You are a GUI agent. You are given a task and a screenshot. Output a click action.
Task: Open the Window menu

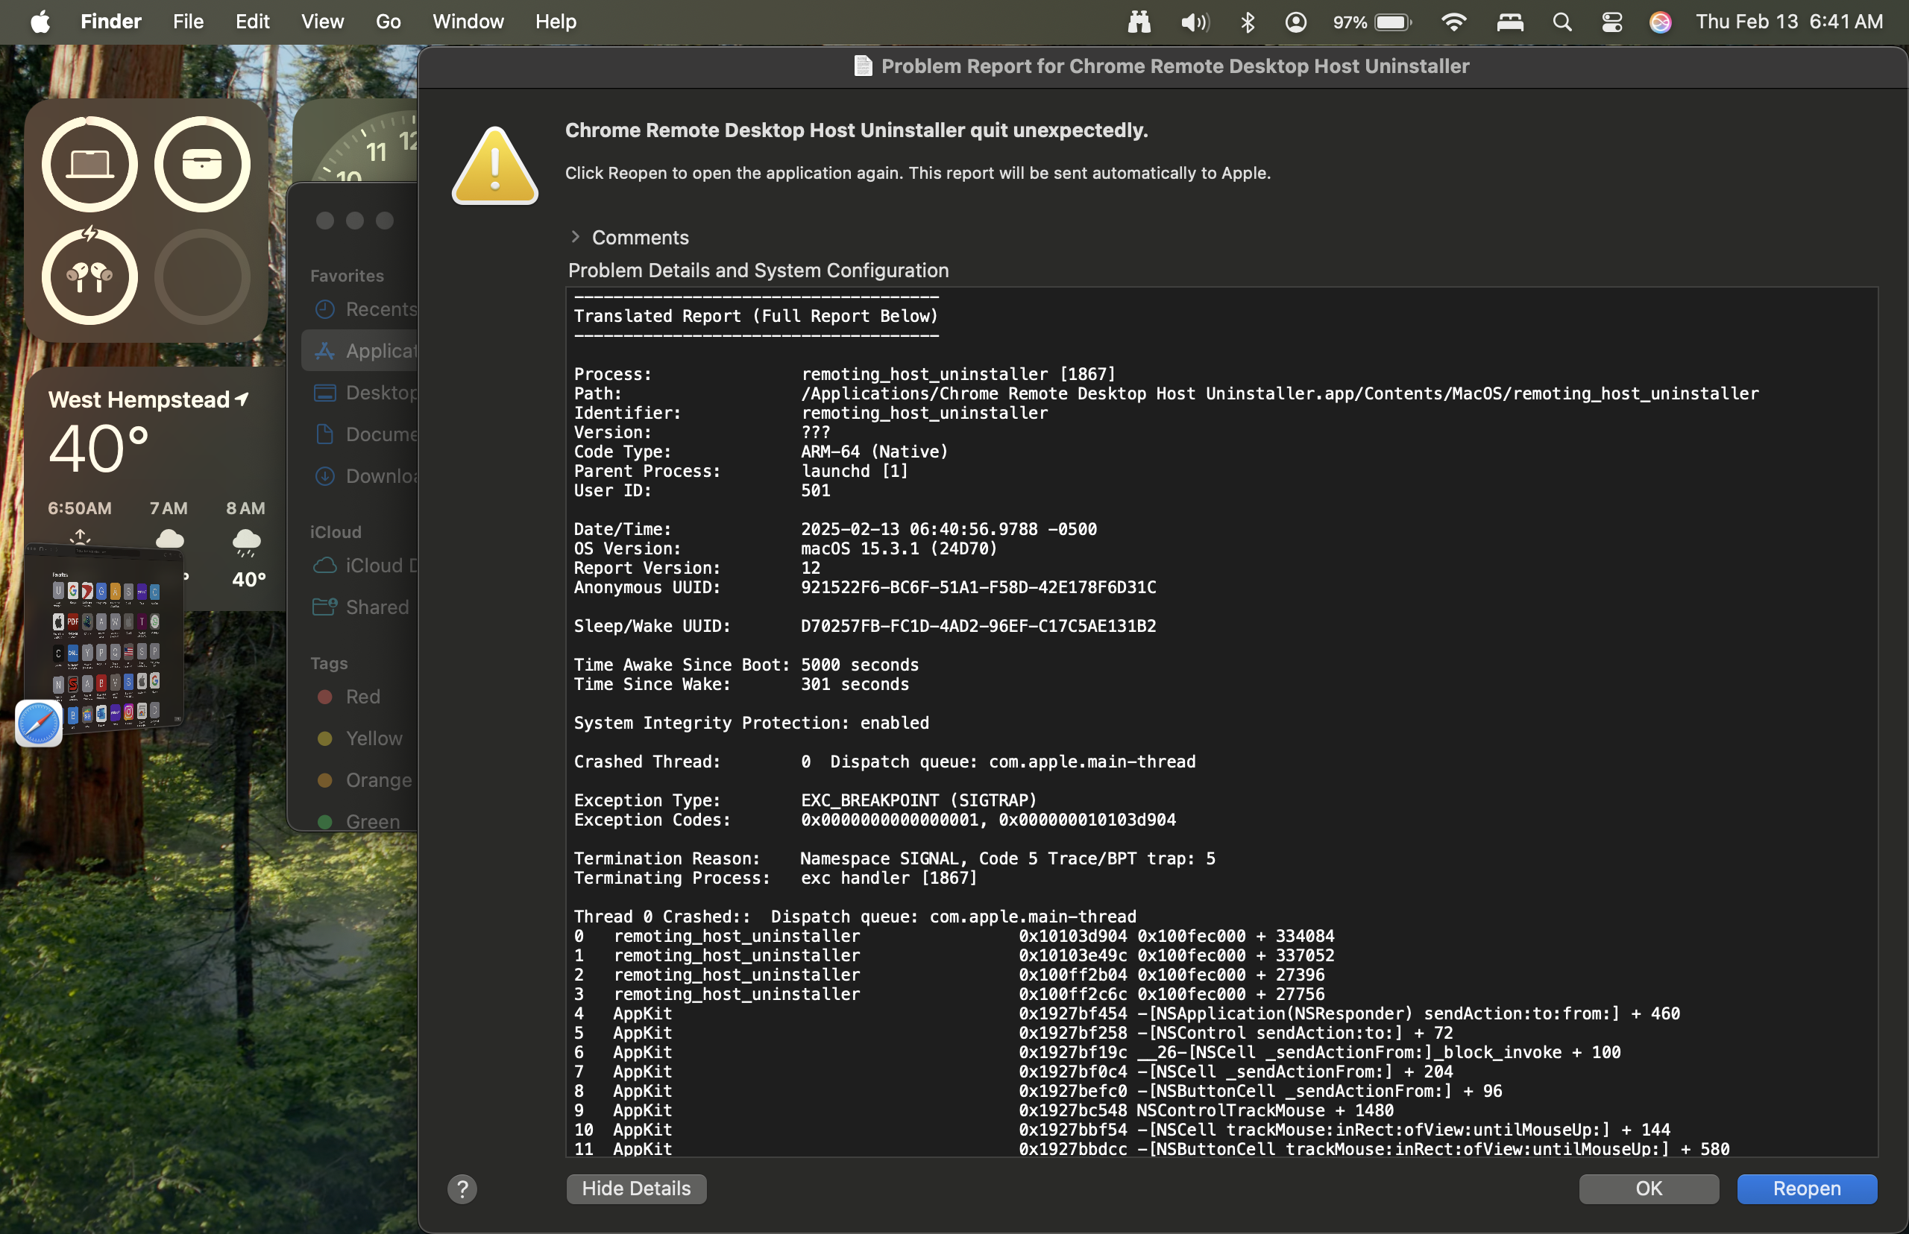(468, 22)
